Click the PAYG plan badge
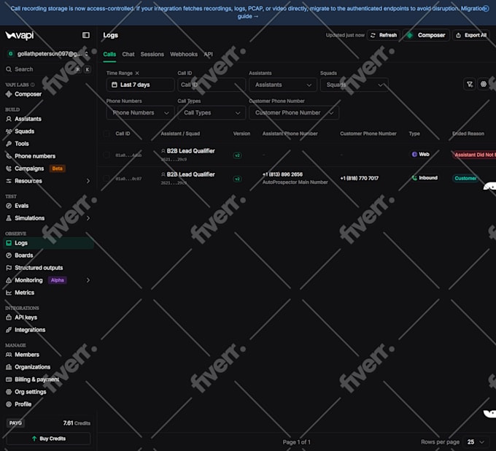Viewport: 496px width, 451px height. 15,423
